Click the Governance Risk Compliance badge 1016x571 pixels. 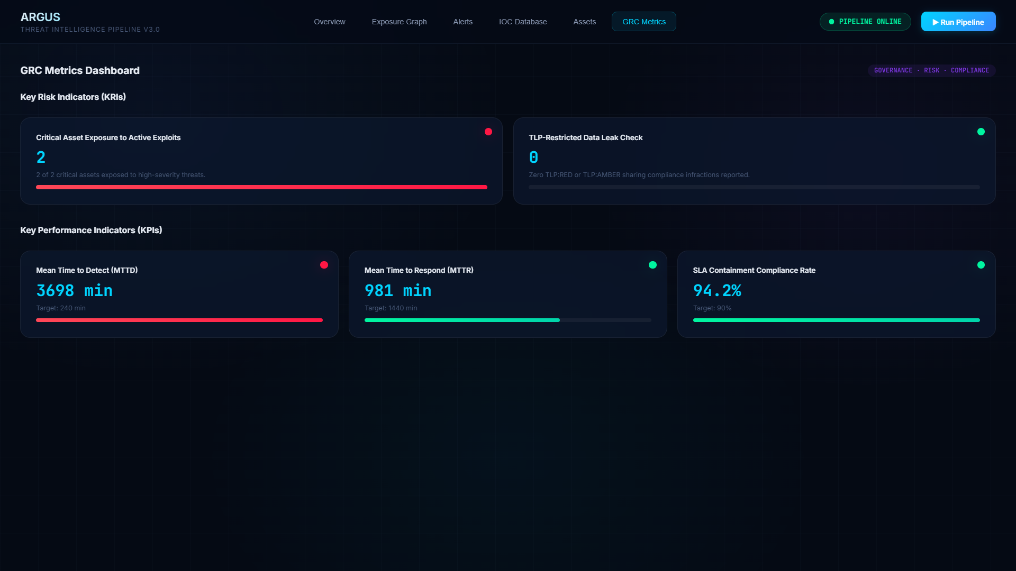coord(931,70)
